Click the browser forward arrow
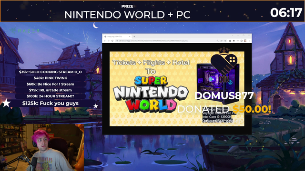This screenshot has width=305, height=171. 109,41
